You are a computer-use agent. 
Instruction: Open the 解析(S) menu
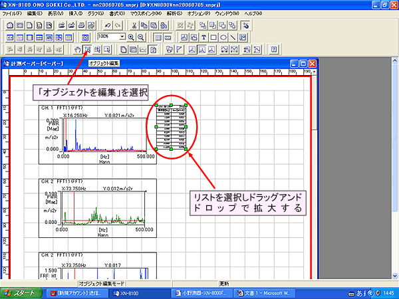[174, 13]
